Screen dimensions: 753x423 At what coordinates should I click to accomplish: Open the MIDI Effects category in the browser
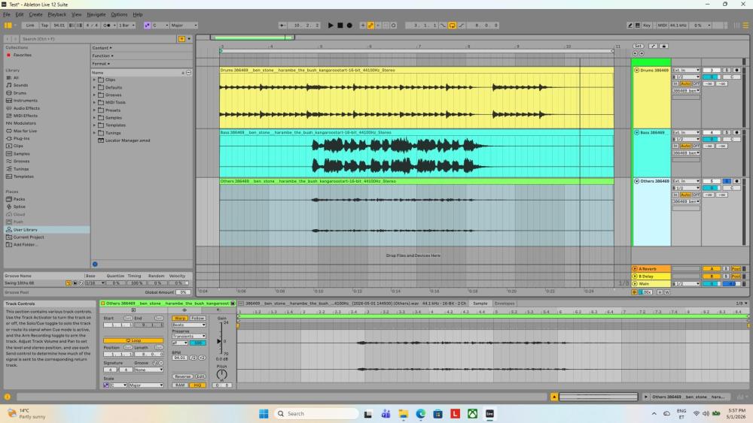(x=25, y=116)
